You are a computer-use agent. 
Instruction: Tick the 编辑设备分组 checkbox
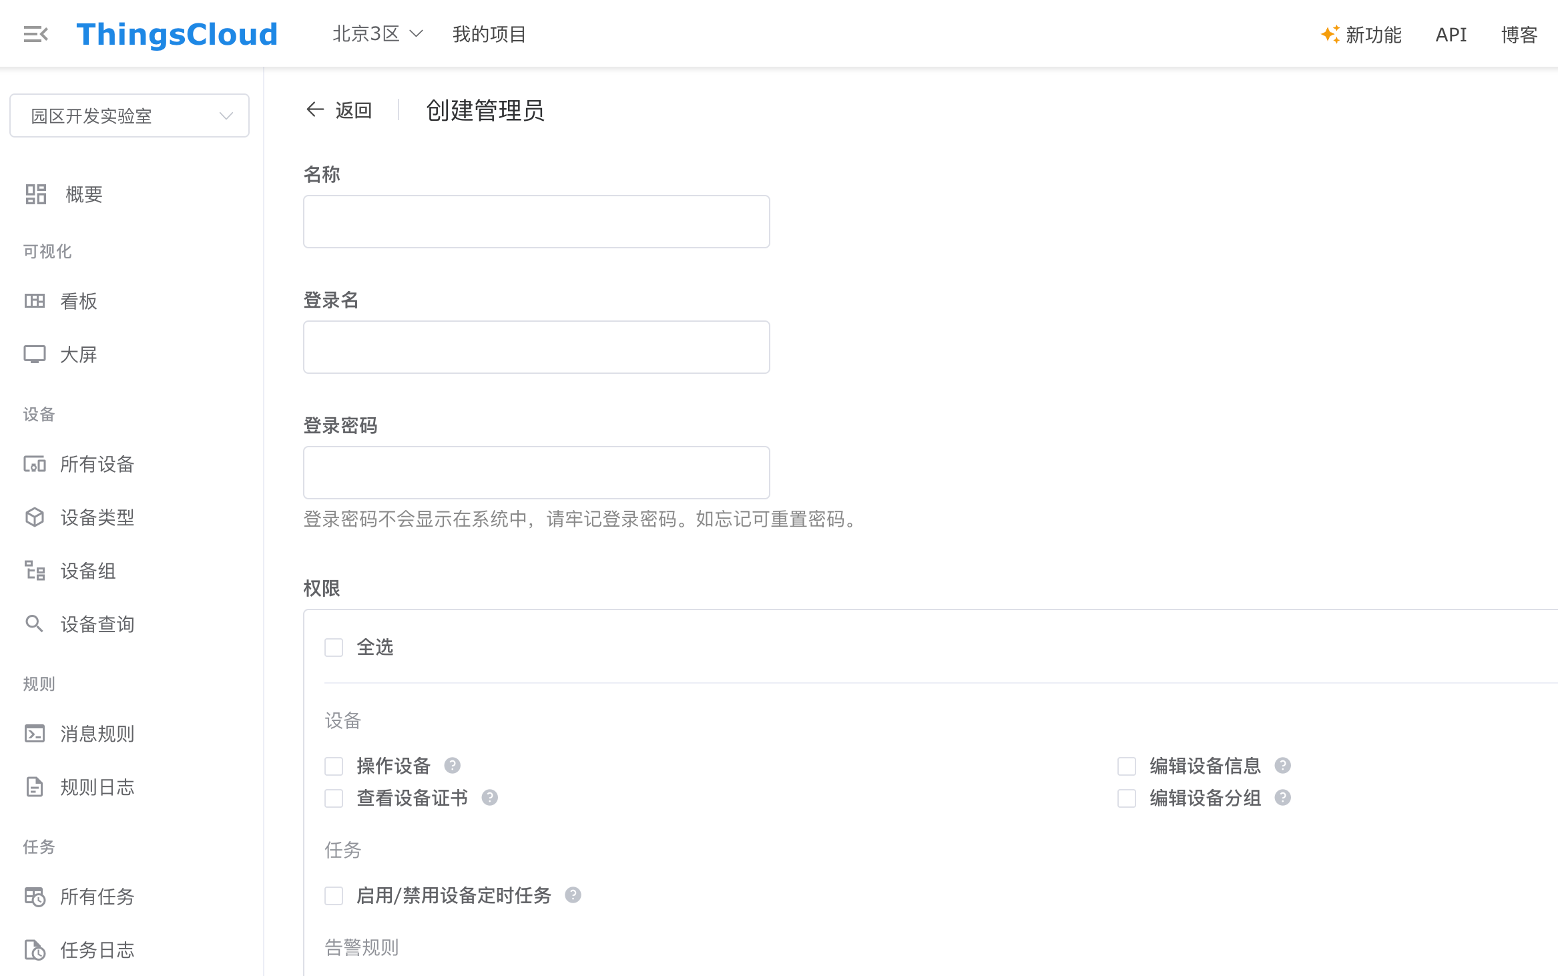(x=1127, y=798)
